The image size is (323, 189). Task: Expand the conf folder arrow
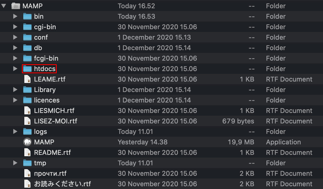[x=15, y=37]
